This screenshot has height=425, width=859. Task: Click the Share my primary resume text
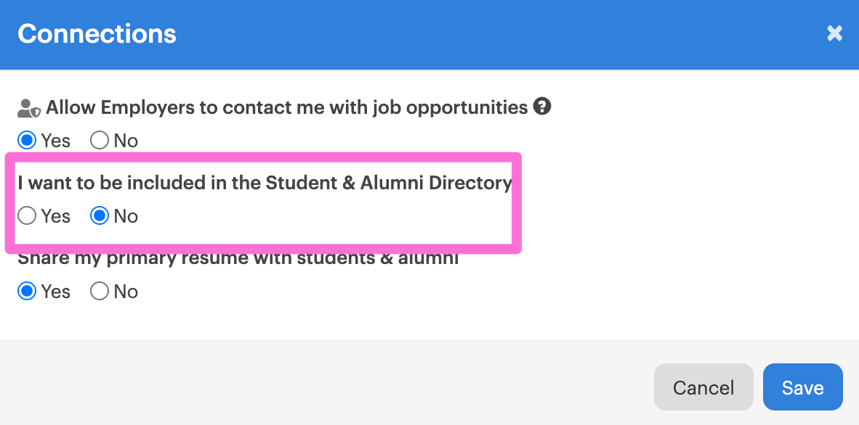click(x=238, y=258)
